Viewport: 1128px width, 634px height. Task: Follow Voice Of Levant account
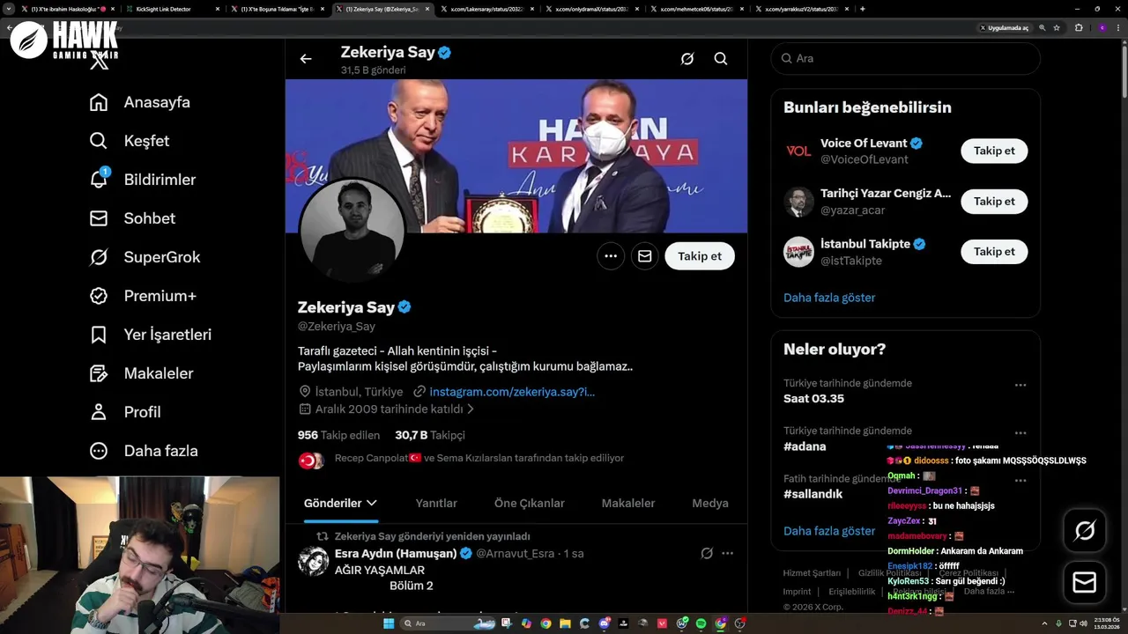[994, 151]
